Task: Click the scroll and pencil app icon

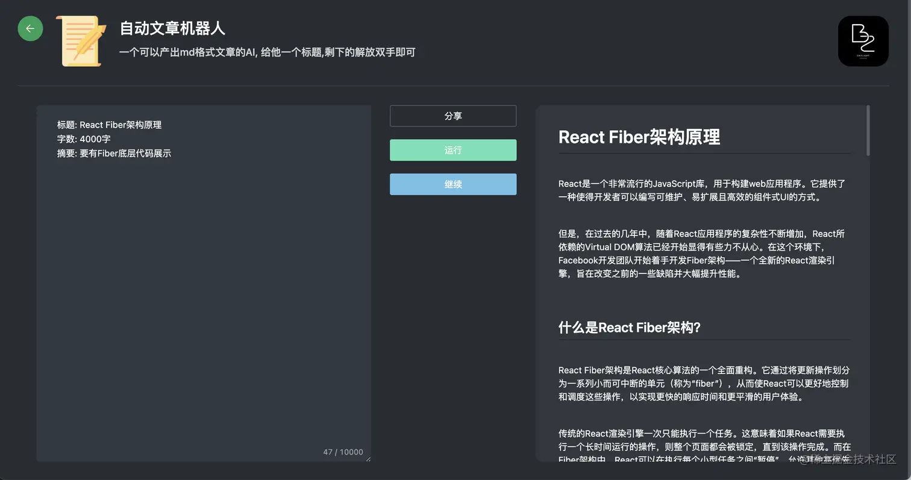Action: [81, 41]
